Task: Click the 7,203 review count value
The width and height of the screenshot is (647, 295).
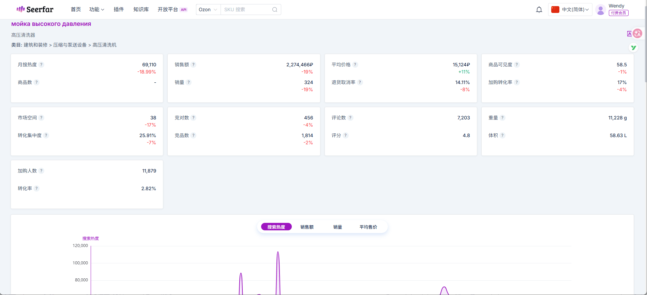Action: coord(464,118)
